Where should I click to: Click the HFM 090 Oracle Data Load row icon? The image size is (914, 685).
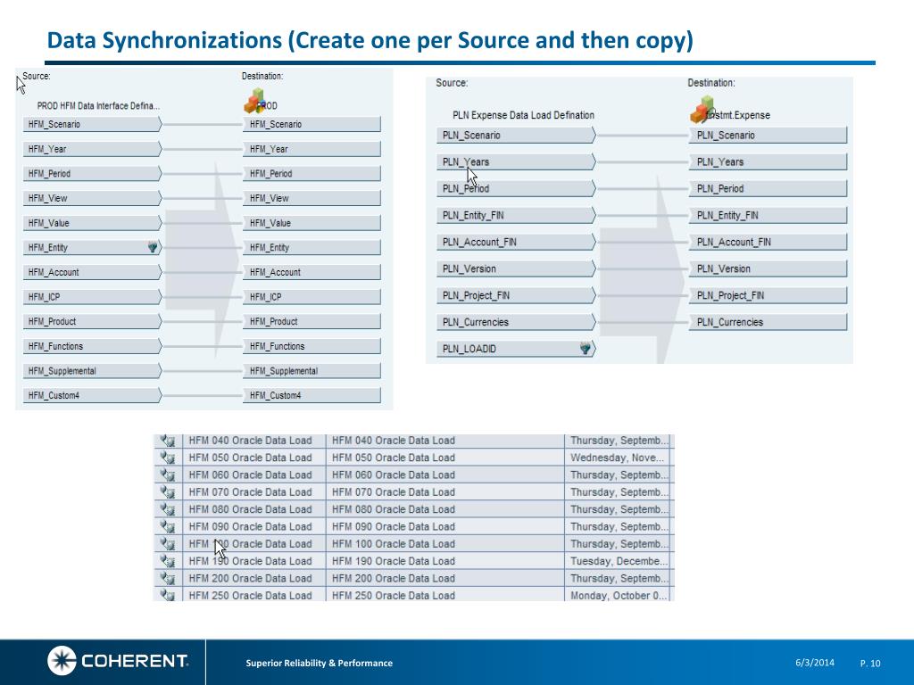pos(168,526)
